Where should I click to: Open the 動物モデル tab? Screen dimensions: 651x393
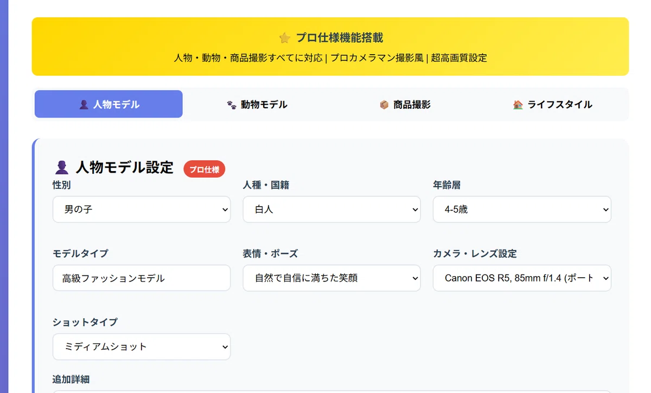coord(257,104)
